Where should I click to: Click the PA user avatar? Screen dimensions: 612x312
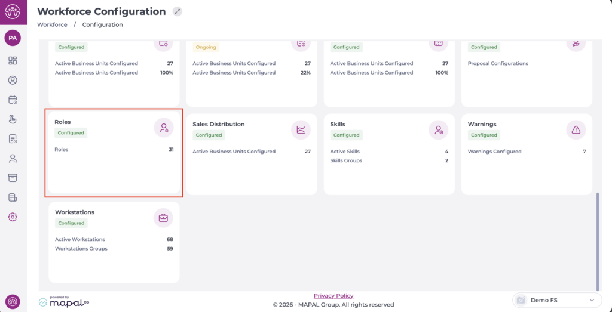13,38
